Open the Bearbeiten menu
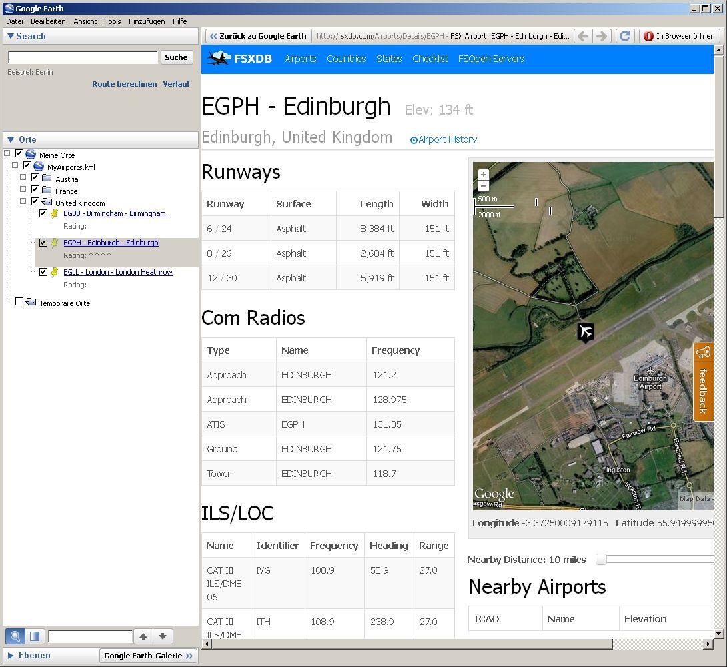Viewport: 727px width, 667px height. [48, 21]
